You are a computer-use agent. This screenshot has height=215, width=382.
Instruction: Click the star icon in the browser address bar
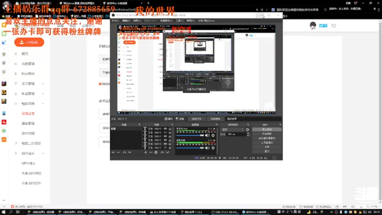tap(262, 10)
